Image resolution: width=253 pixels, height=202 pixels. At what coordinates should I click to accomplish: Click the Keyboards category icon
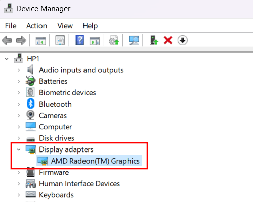31,194
